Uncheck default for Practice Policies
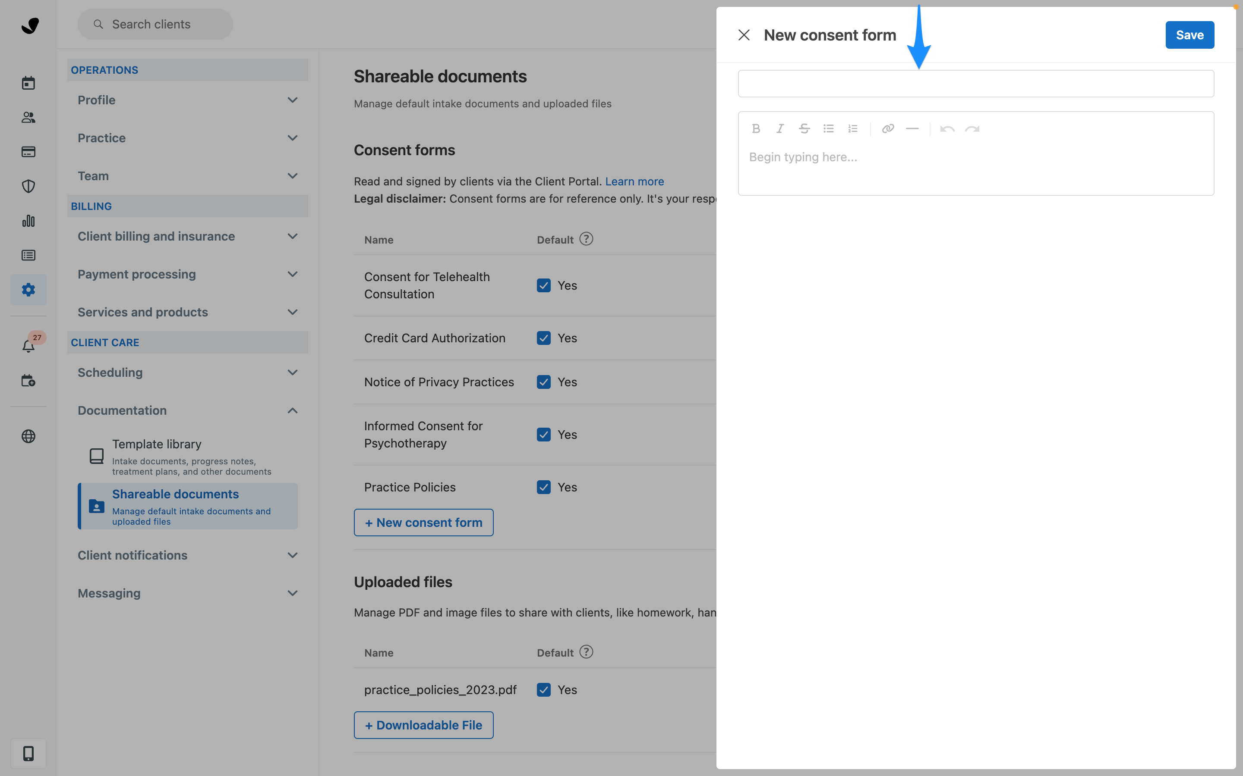Screen dimensions: 1243x776 (x=543, y=487)
